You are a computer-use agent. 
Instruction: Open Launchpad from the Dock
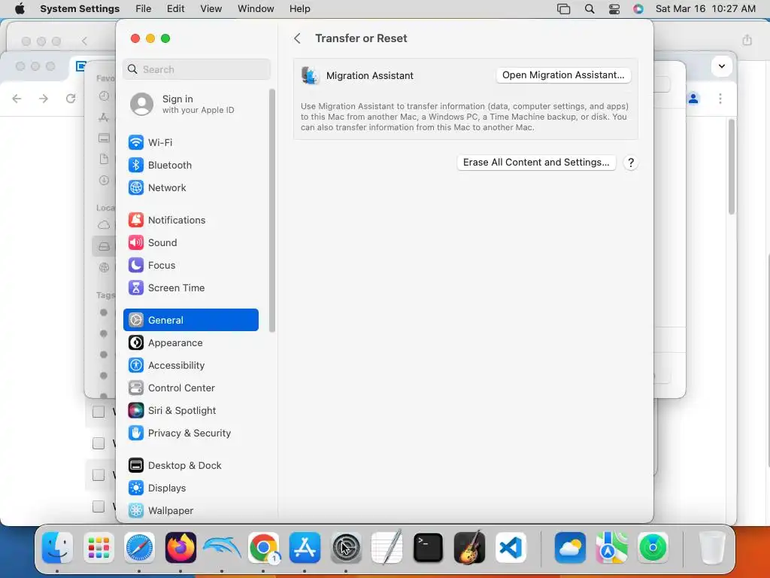[x=99, y=548]
